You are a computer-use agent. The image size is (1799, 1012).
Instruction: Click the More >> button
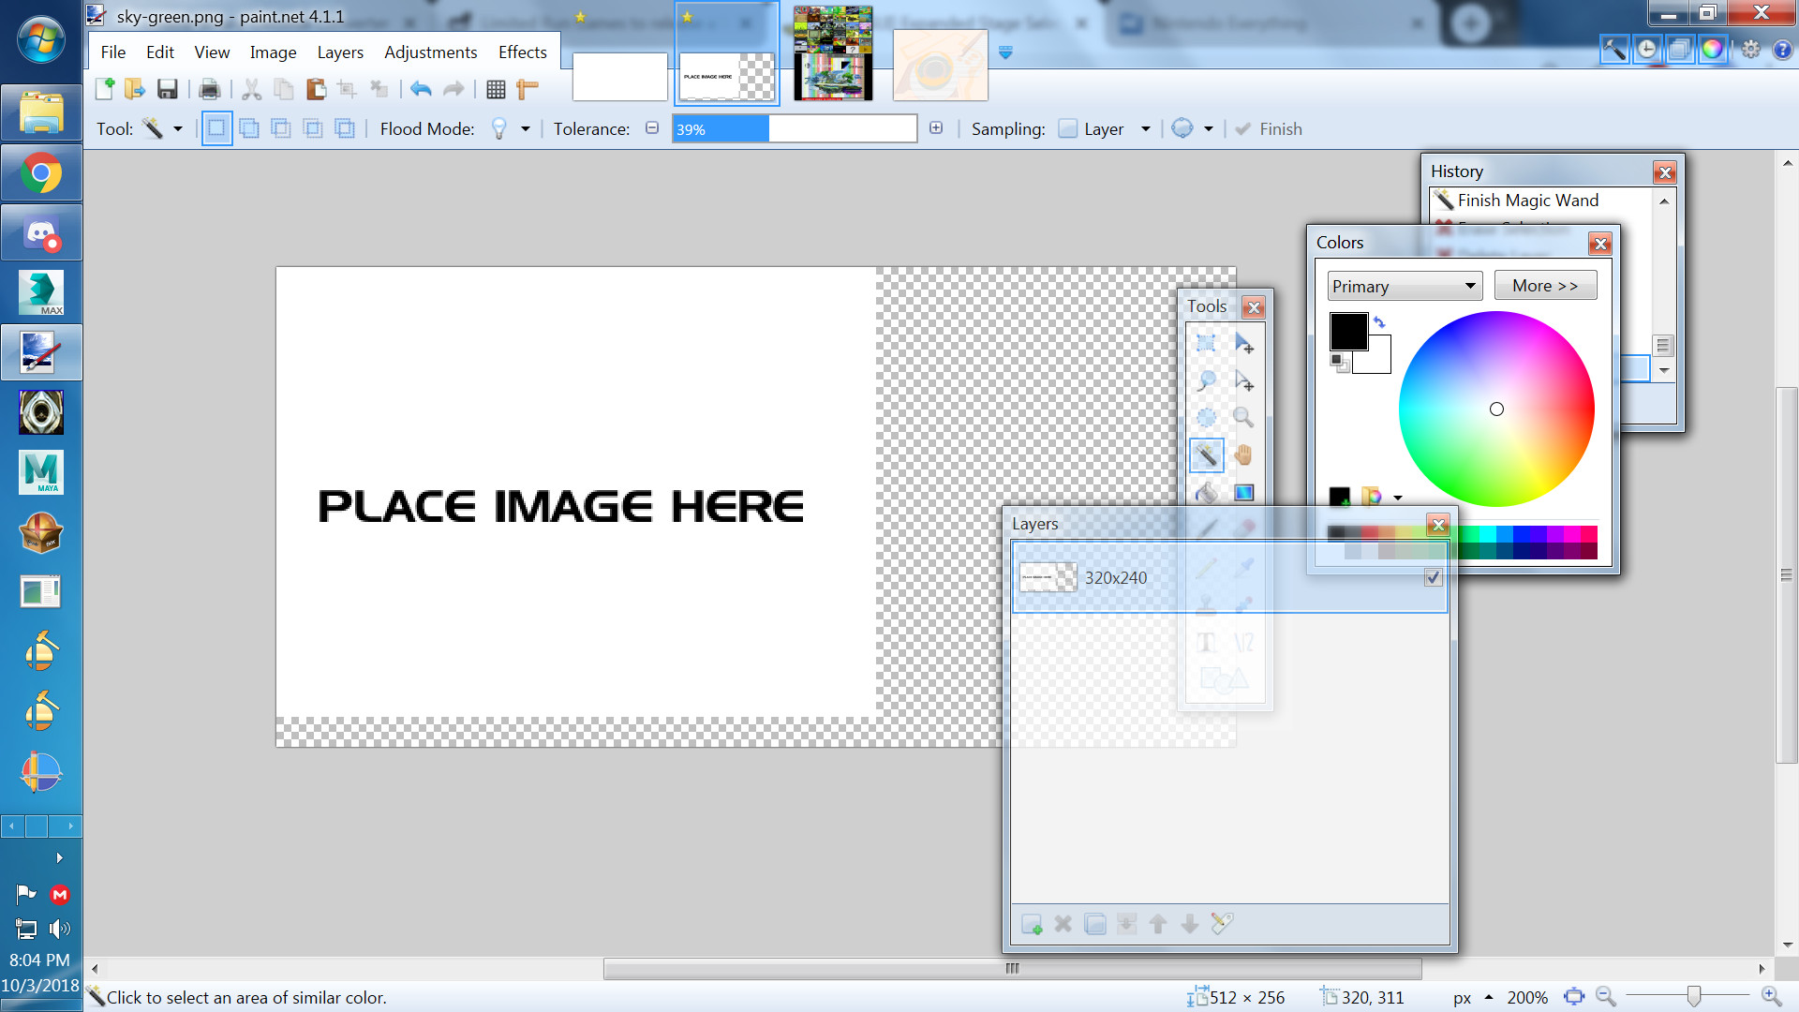pyautogui.click(x=1544, y=286)
